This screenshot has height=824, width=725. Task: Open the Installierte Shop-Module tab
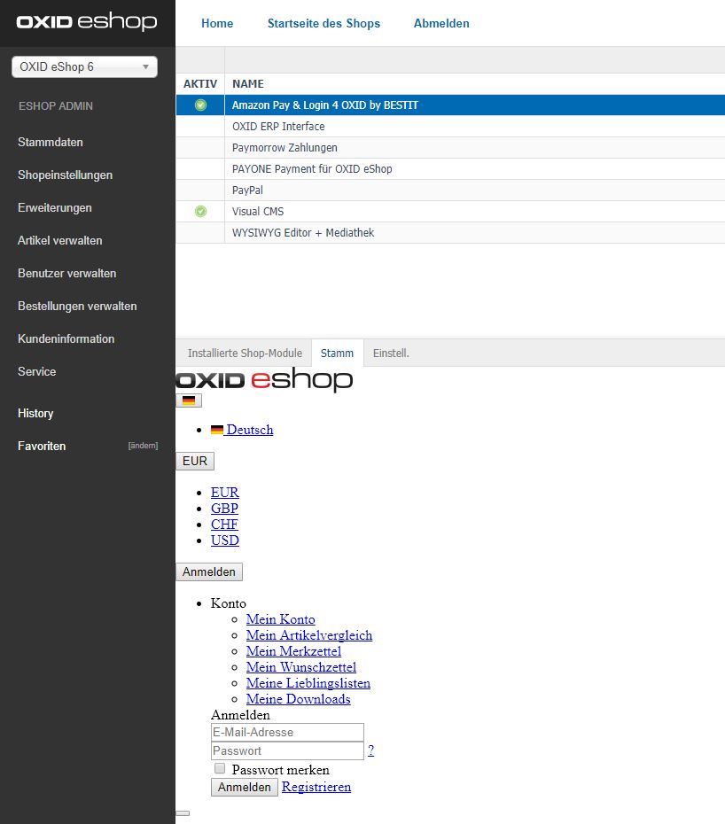tap(244, 354)
